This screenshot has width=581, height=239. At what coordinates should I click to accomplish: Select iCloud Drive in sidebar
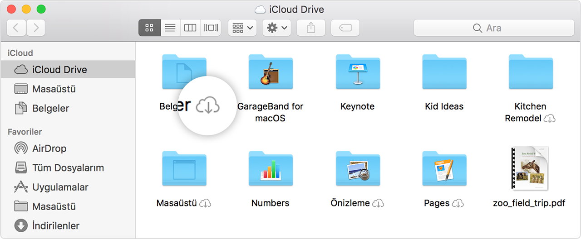68,69
